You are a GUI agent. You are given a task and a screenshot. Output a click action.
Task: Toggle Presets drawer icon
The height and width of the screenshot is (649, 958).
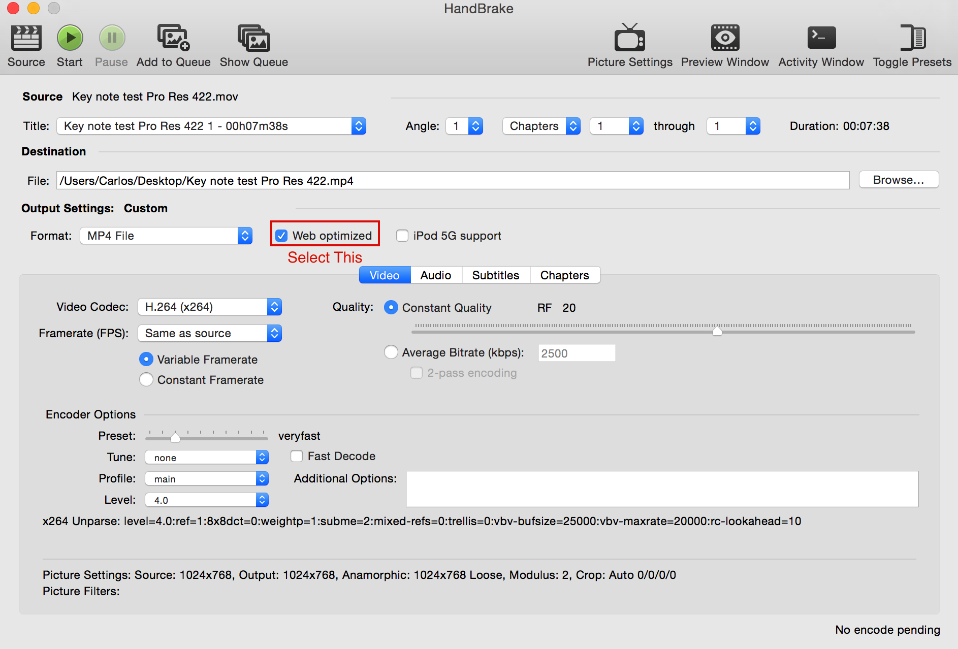coord(912,38)
